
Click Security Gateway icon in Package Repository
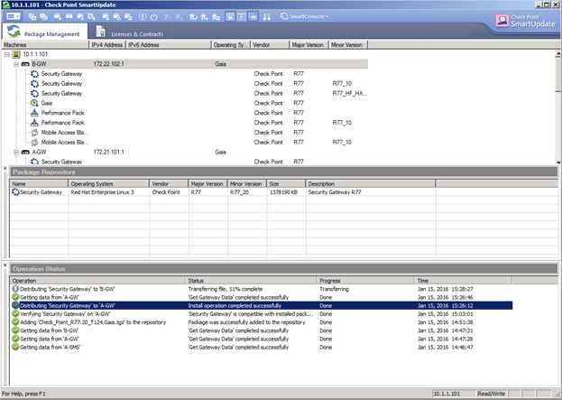15,192
